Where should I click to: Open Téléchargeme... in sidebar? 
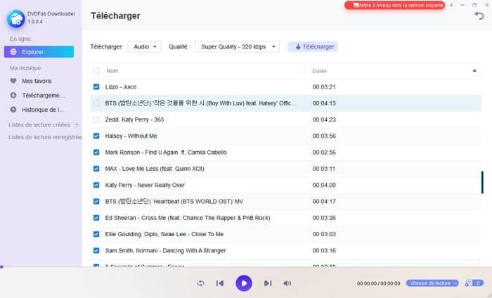[x=44, y=96]
